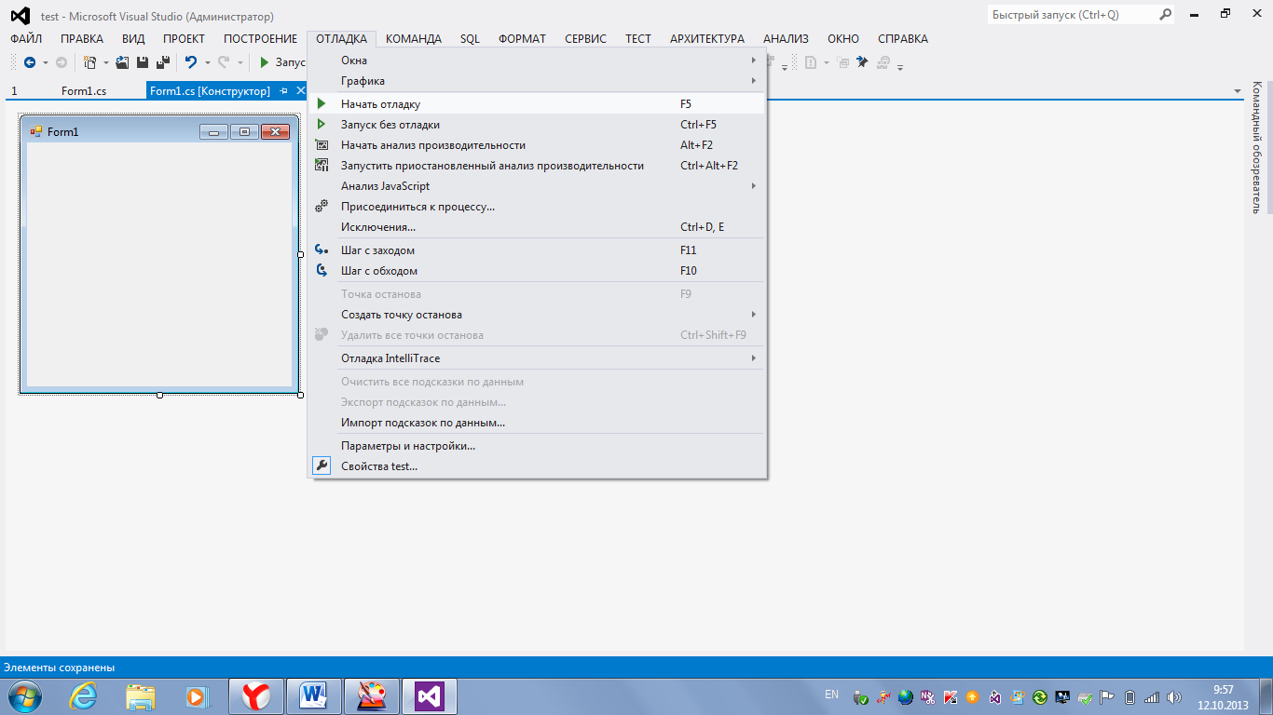Click the Visual Studio logo in title bar
Screen dimensions: 1273x715
[20, 15]
